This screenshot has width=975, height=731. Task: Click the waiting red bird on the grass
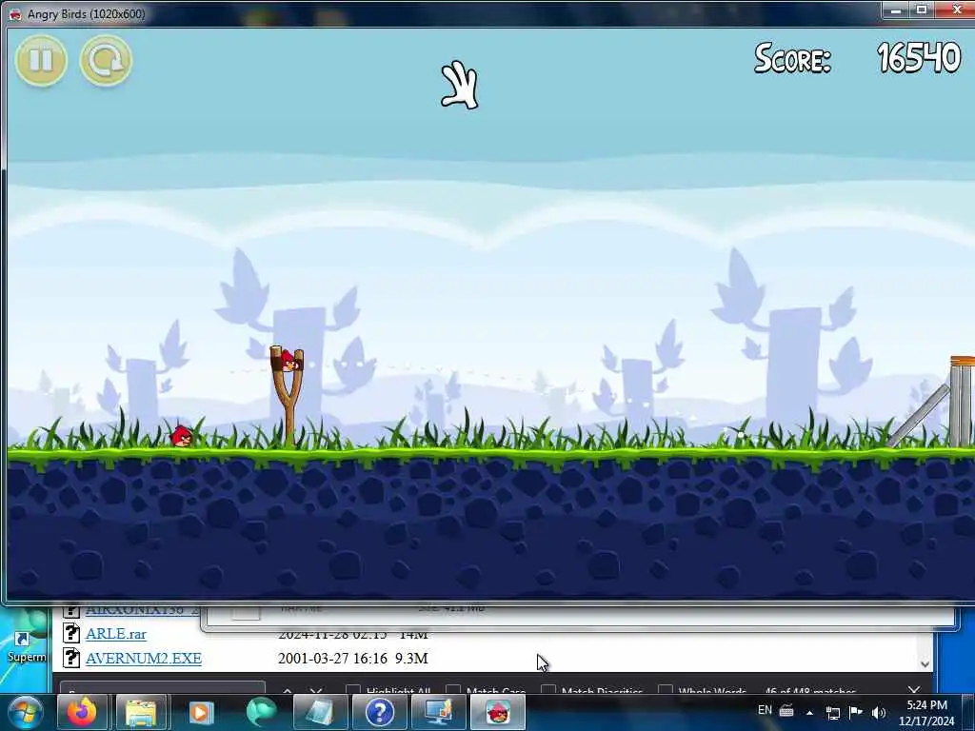[x=181, y=436]
